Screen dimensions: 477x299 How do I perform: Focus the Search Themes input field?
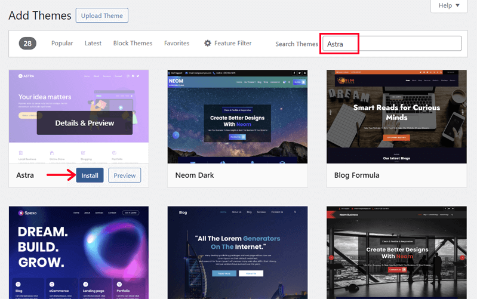(x=392, y=44)
